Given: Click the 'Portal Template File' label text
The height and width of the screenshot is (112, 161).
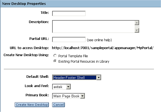Looking at the screenshot, I should point(73,56).
